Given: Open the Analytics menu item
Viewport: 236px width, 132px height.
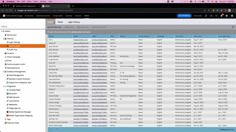Looking at the screenshot, I should coord(78,16).
